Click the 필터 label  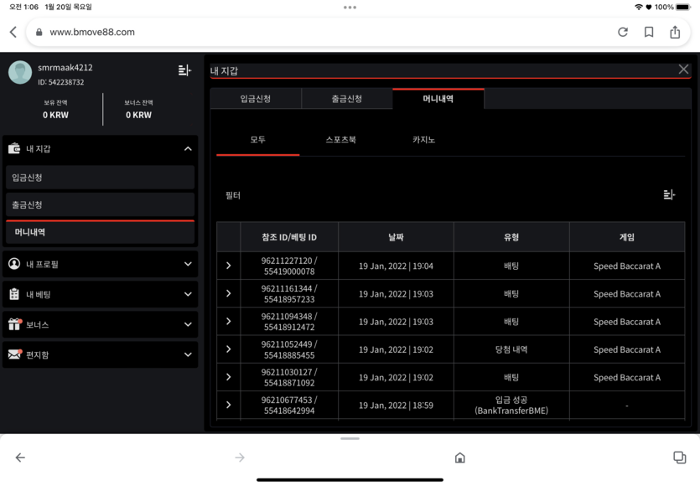[233, 195]
